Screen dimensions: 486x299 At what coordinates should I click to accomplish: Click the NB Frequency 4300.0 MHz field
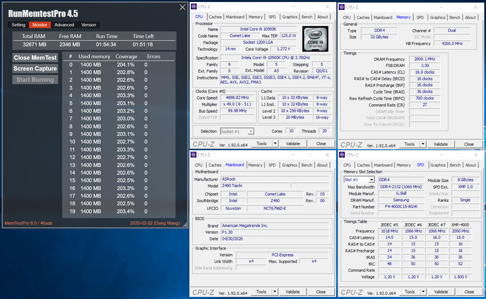click(x=452, y=43)
